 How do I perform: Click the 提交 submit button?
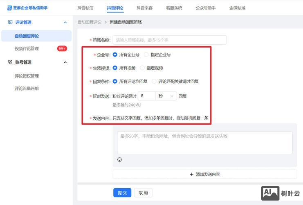(122, 193)
